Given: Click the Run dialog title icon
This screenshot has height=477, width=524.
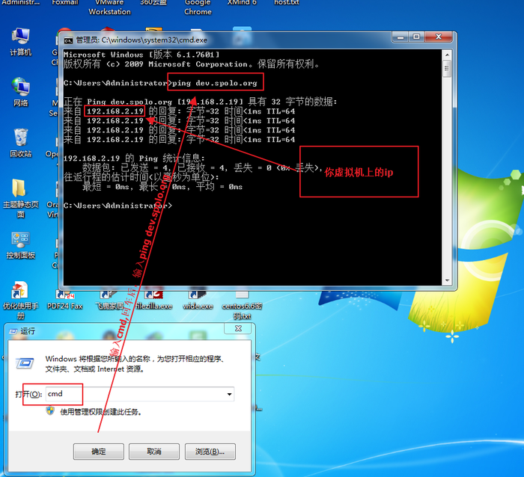Looking at the screenshot, I should click(13, 331).
